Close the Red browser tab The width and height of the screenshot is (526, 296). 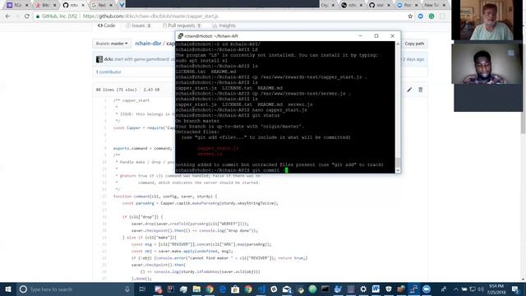point(111,5)
